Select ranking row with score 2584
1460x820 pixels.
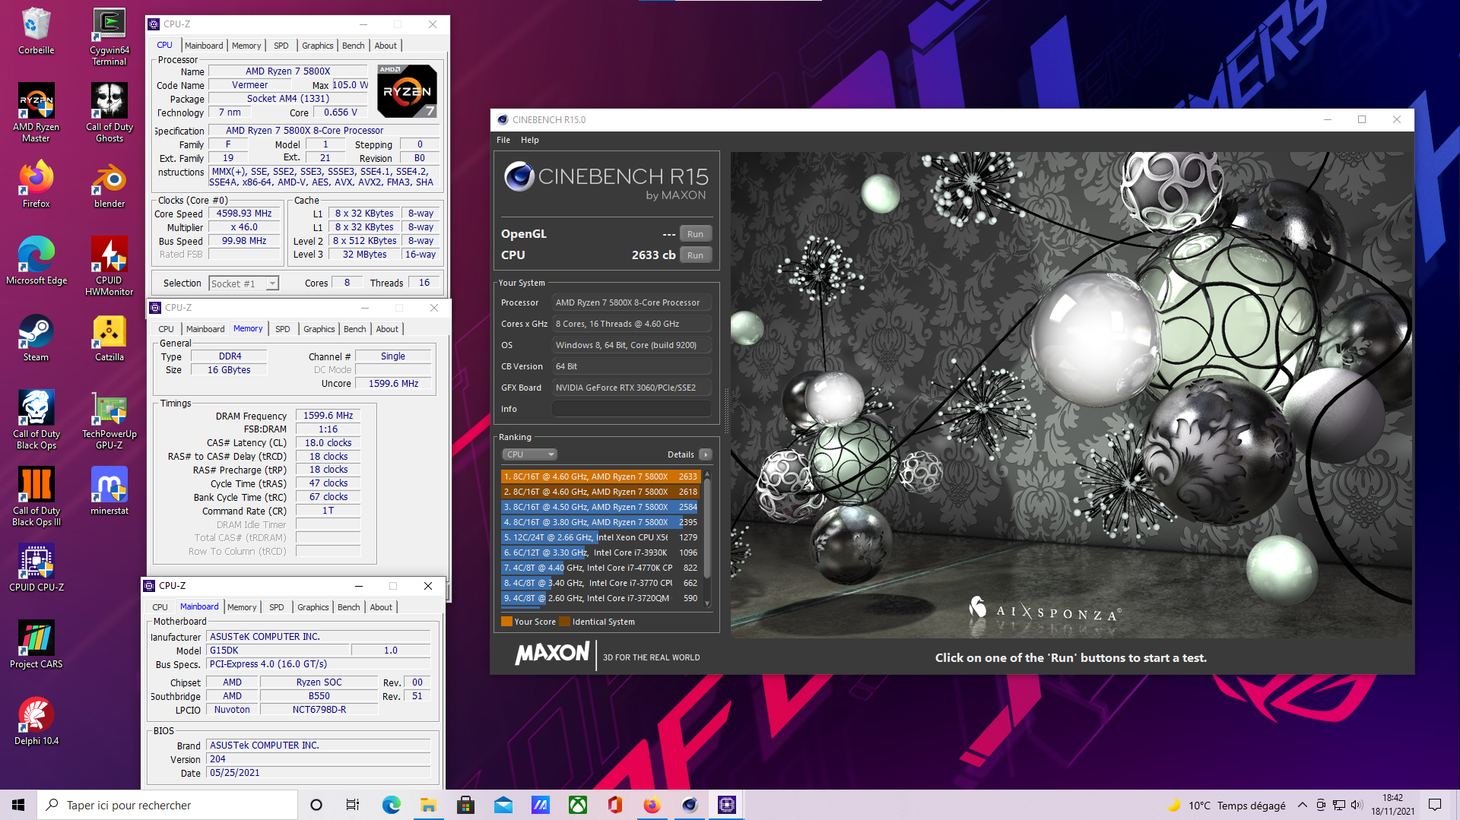tap(600, 507)
